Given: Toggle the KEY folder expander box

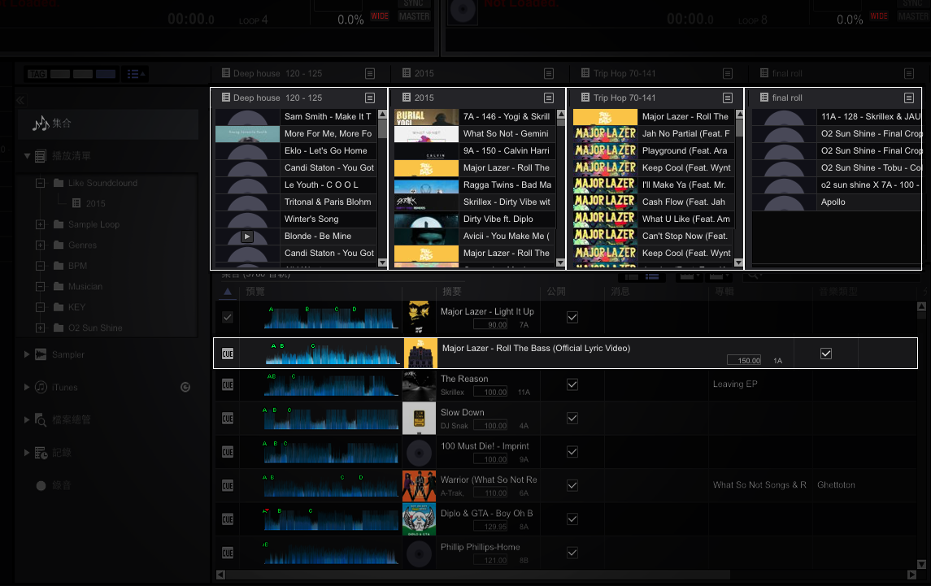Looking at the screenshot, I should click(x=41, y=307).
